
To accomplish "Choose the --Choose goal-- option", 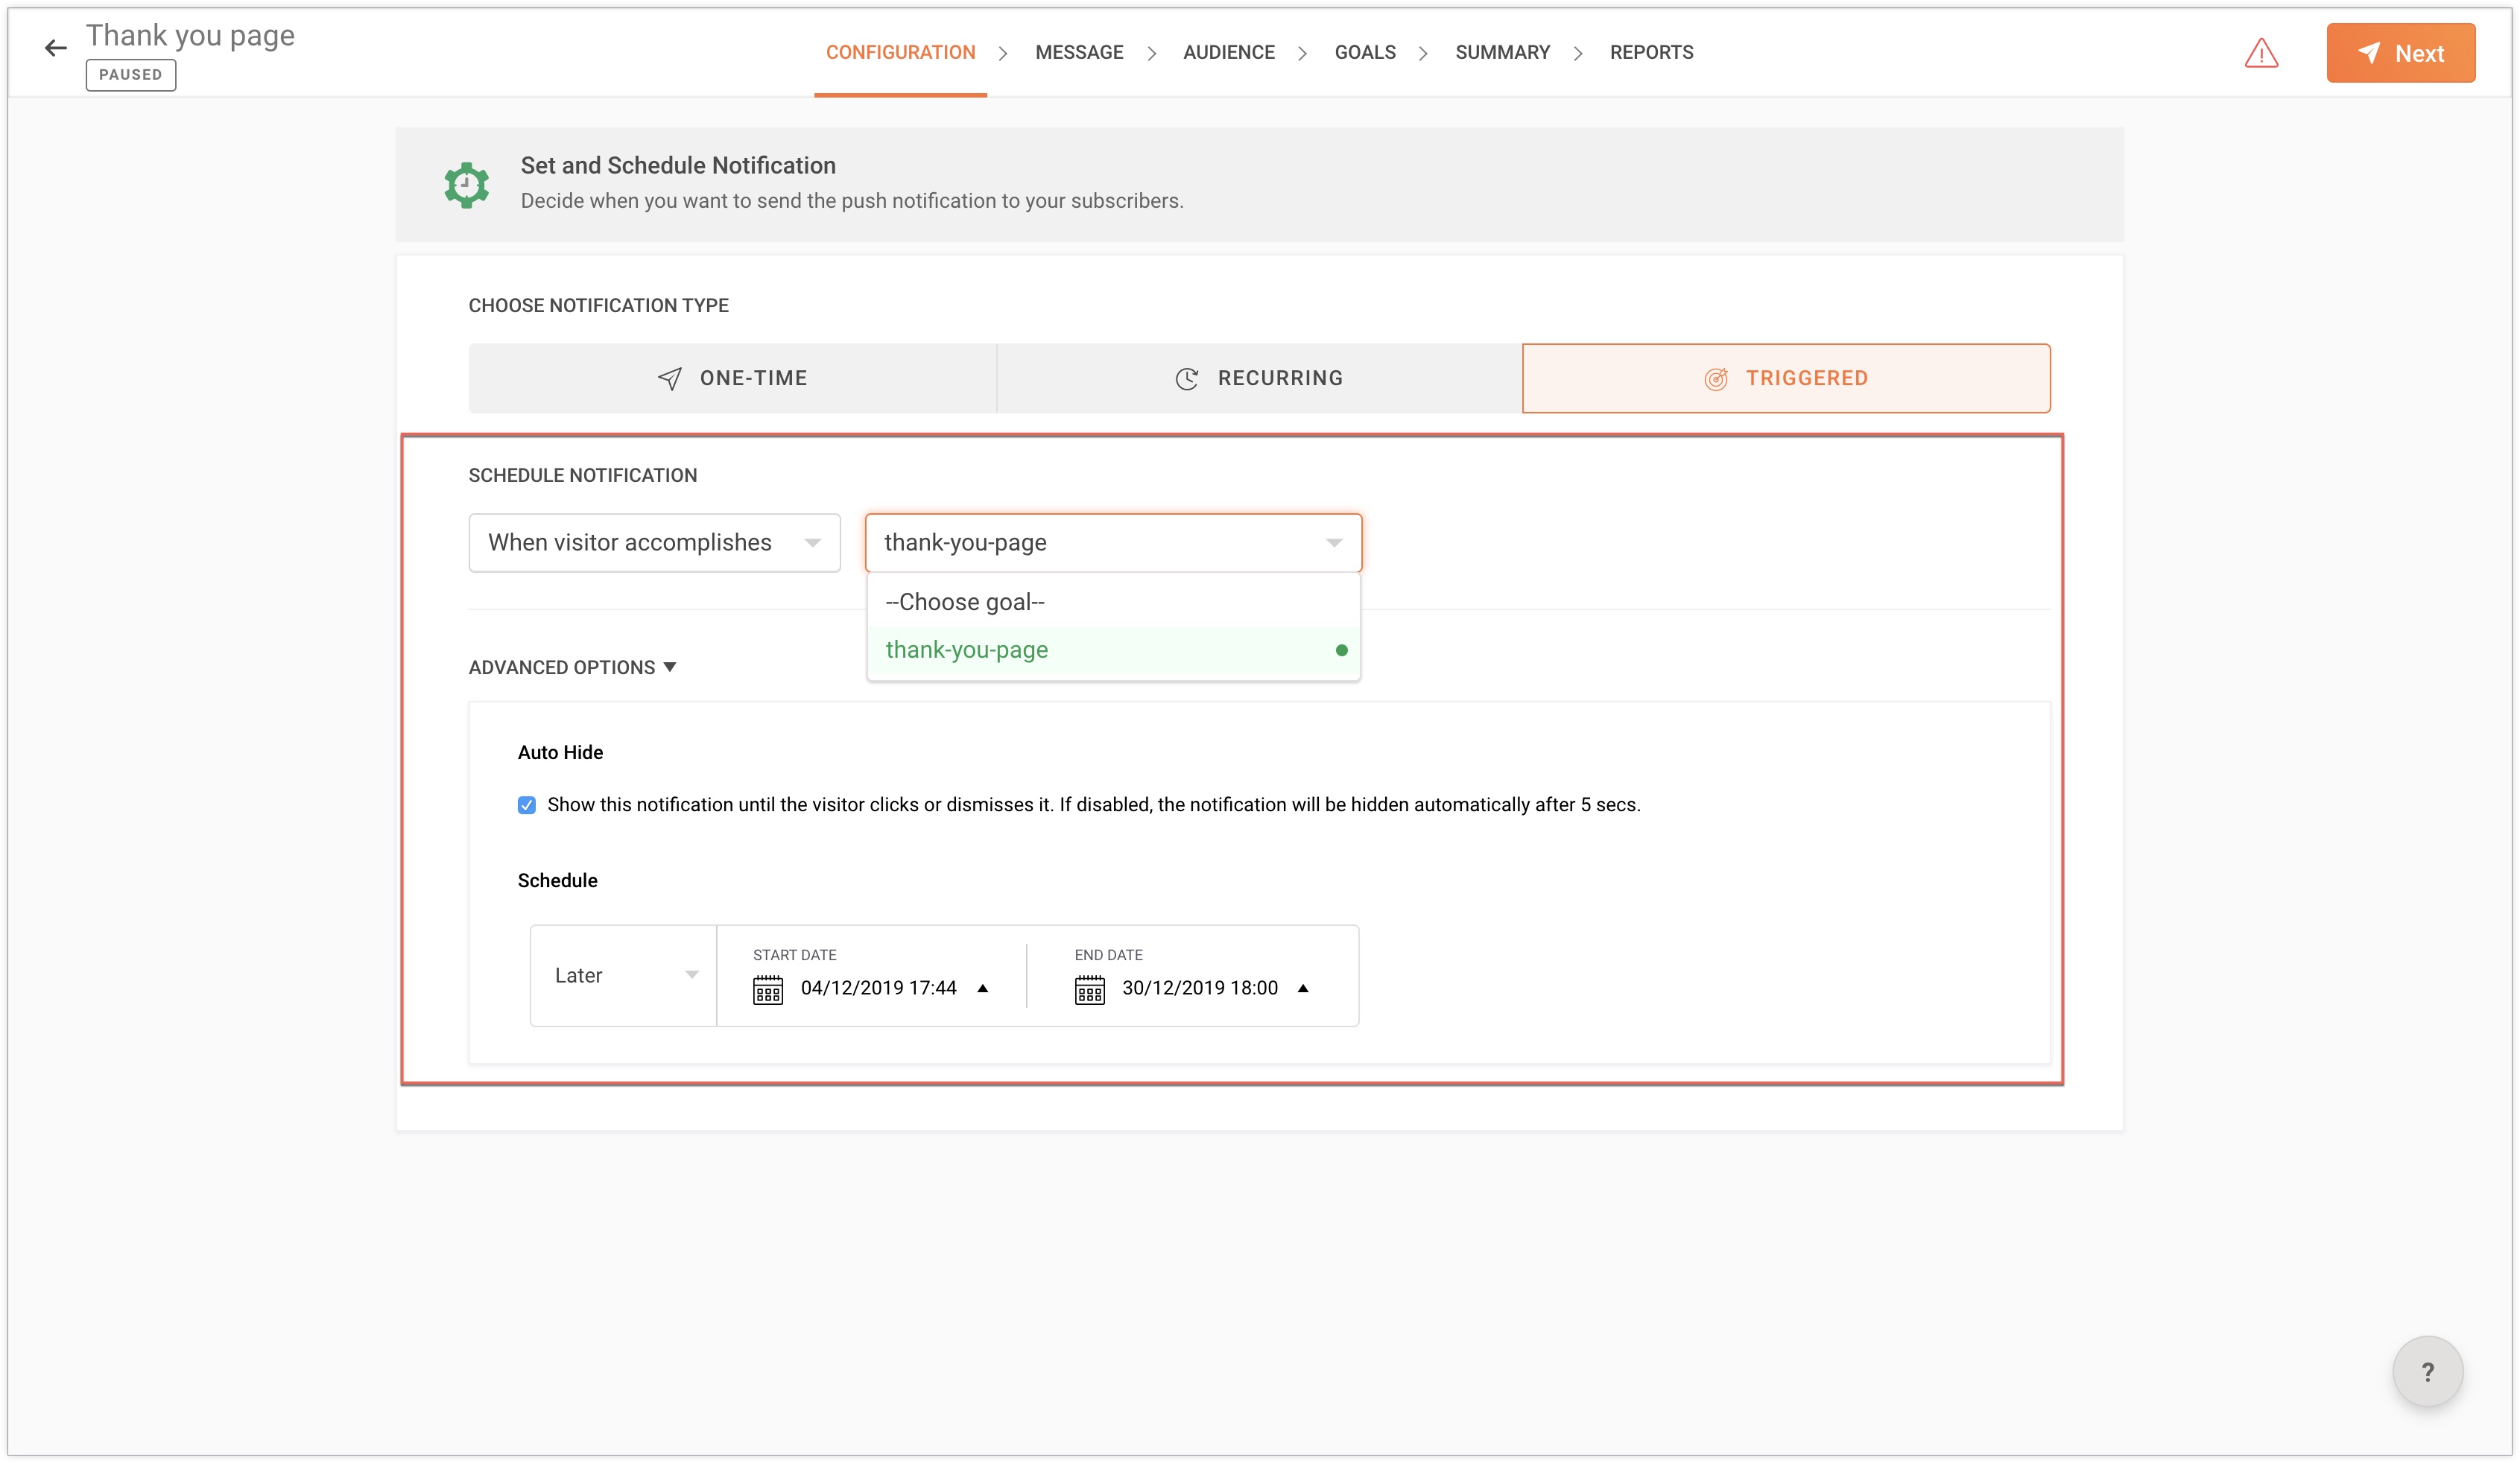I will tap(964, 602).
